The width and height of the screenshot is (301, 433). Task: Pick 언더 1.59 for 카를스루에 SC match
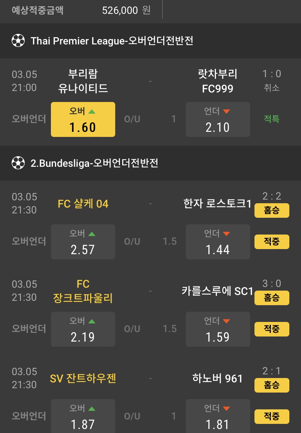(x=218, y=329)
